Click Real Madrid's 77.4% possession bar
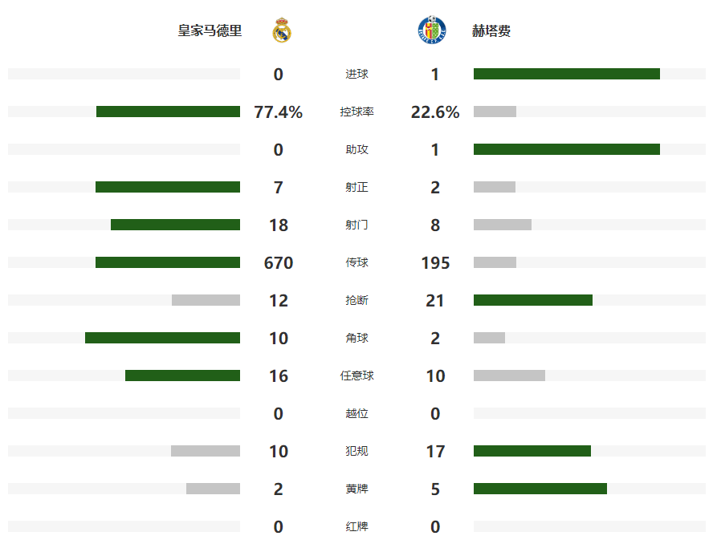The image size is (713, 544). tap(168, 112)
